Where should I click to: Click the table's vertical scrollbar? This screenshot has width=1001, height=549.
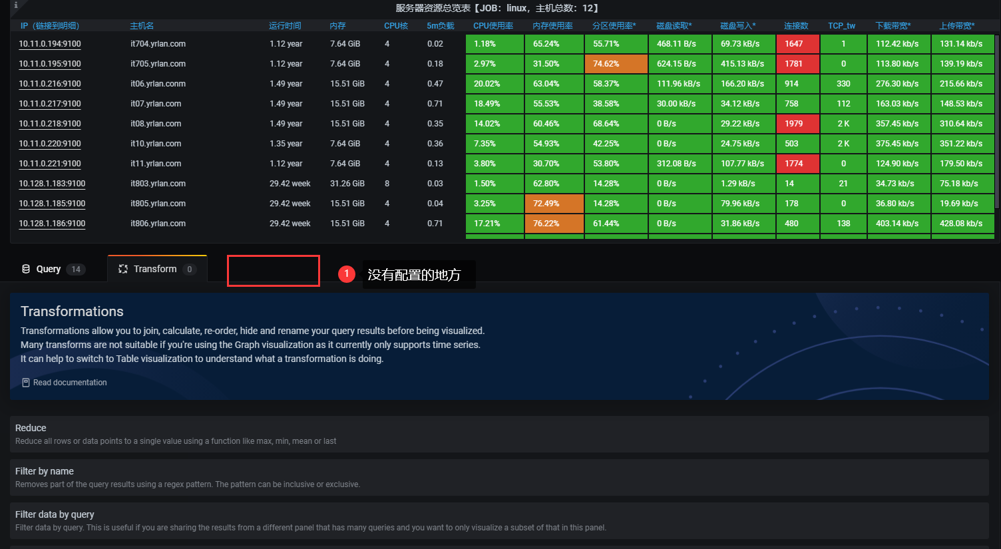click(997, 123)
